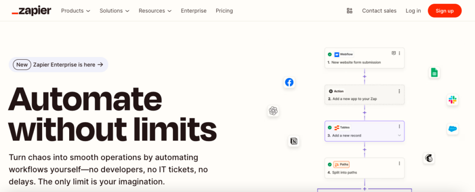The height and width of the screenshot is (192, 475).
Task: Click the OpenAI ChatGPT icon
Action: click(273, 111)
